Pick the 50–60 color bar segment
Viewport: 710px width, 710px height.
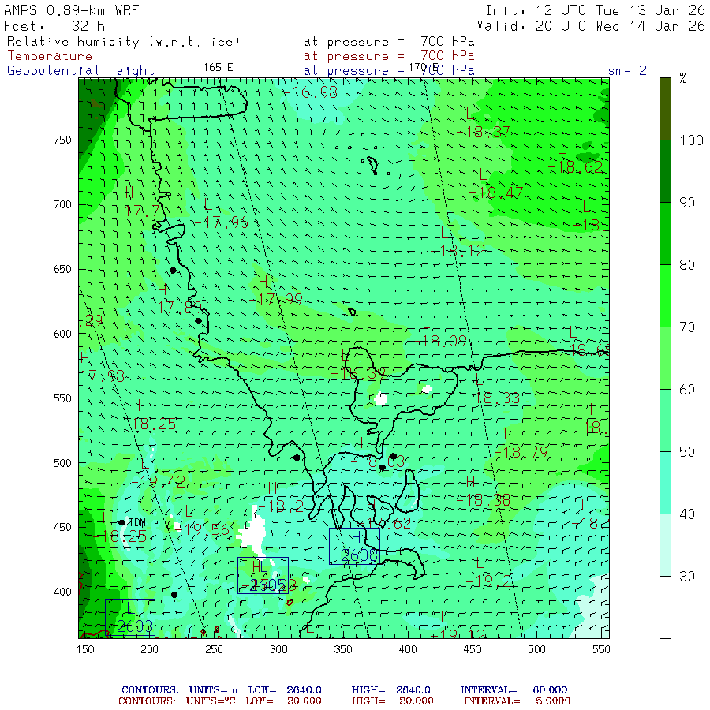click(x=665, y=420)
